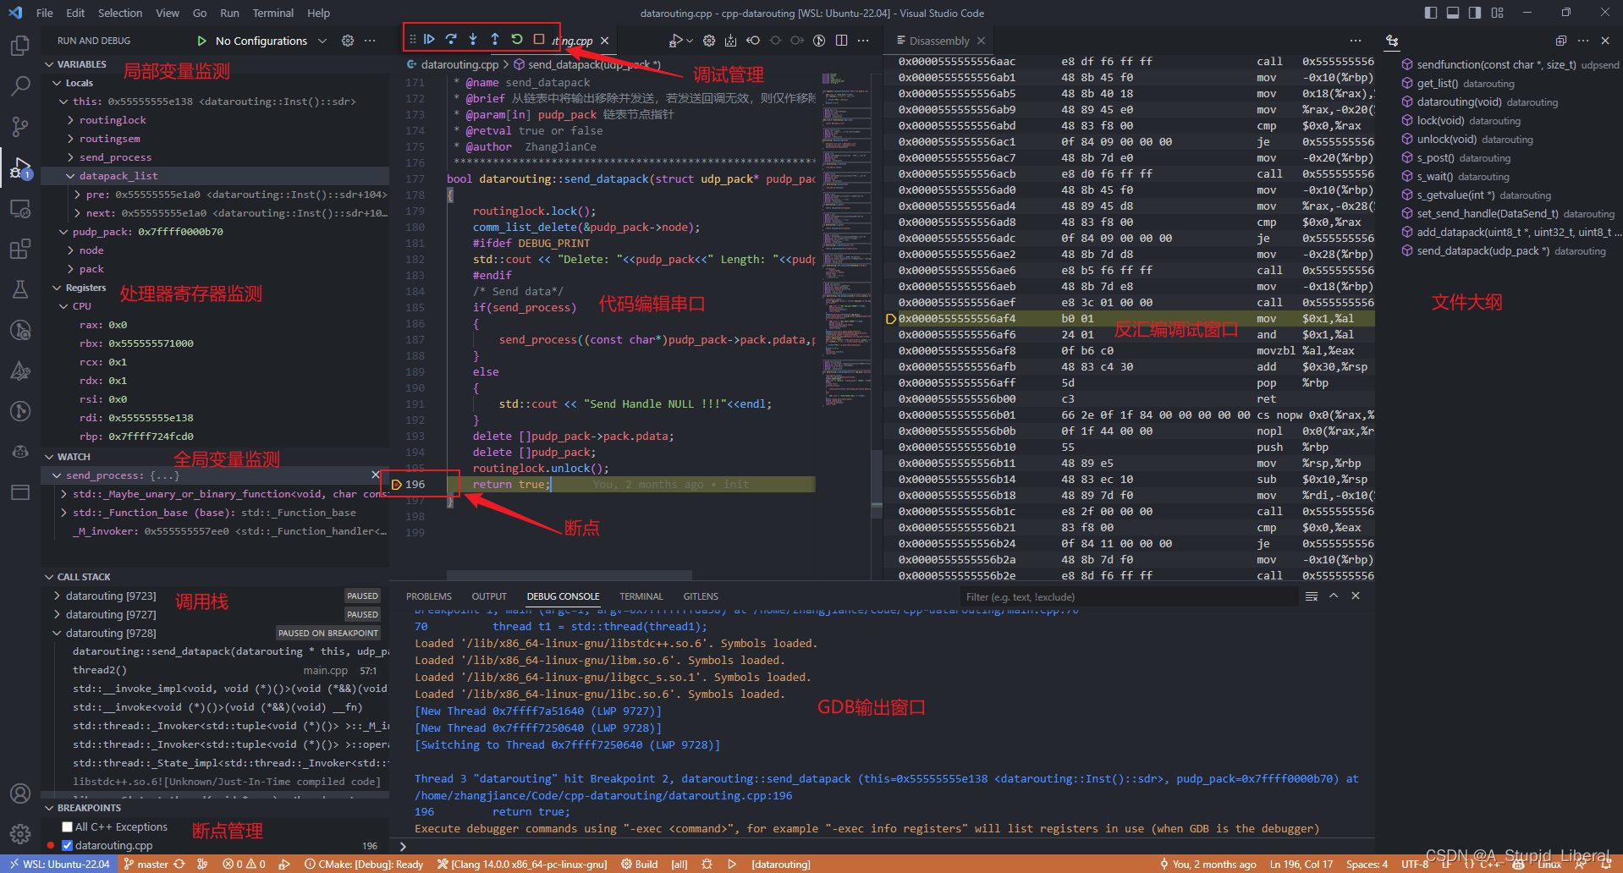The image size is (1623, 873).
Task: Open notifications bell in status bar
Action: pyautogui.click(x=1606, y=865)
